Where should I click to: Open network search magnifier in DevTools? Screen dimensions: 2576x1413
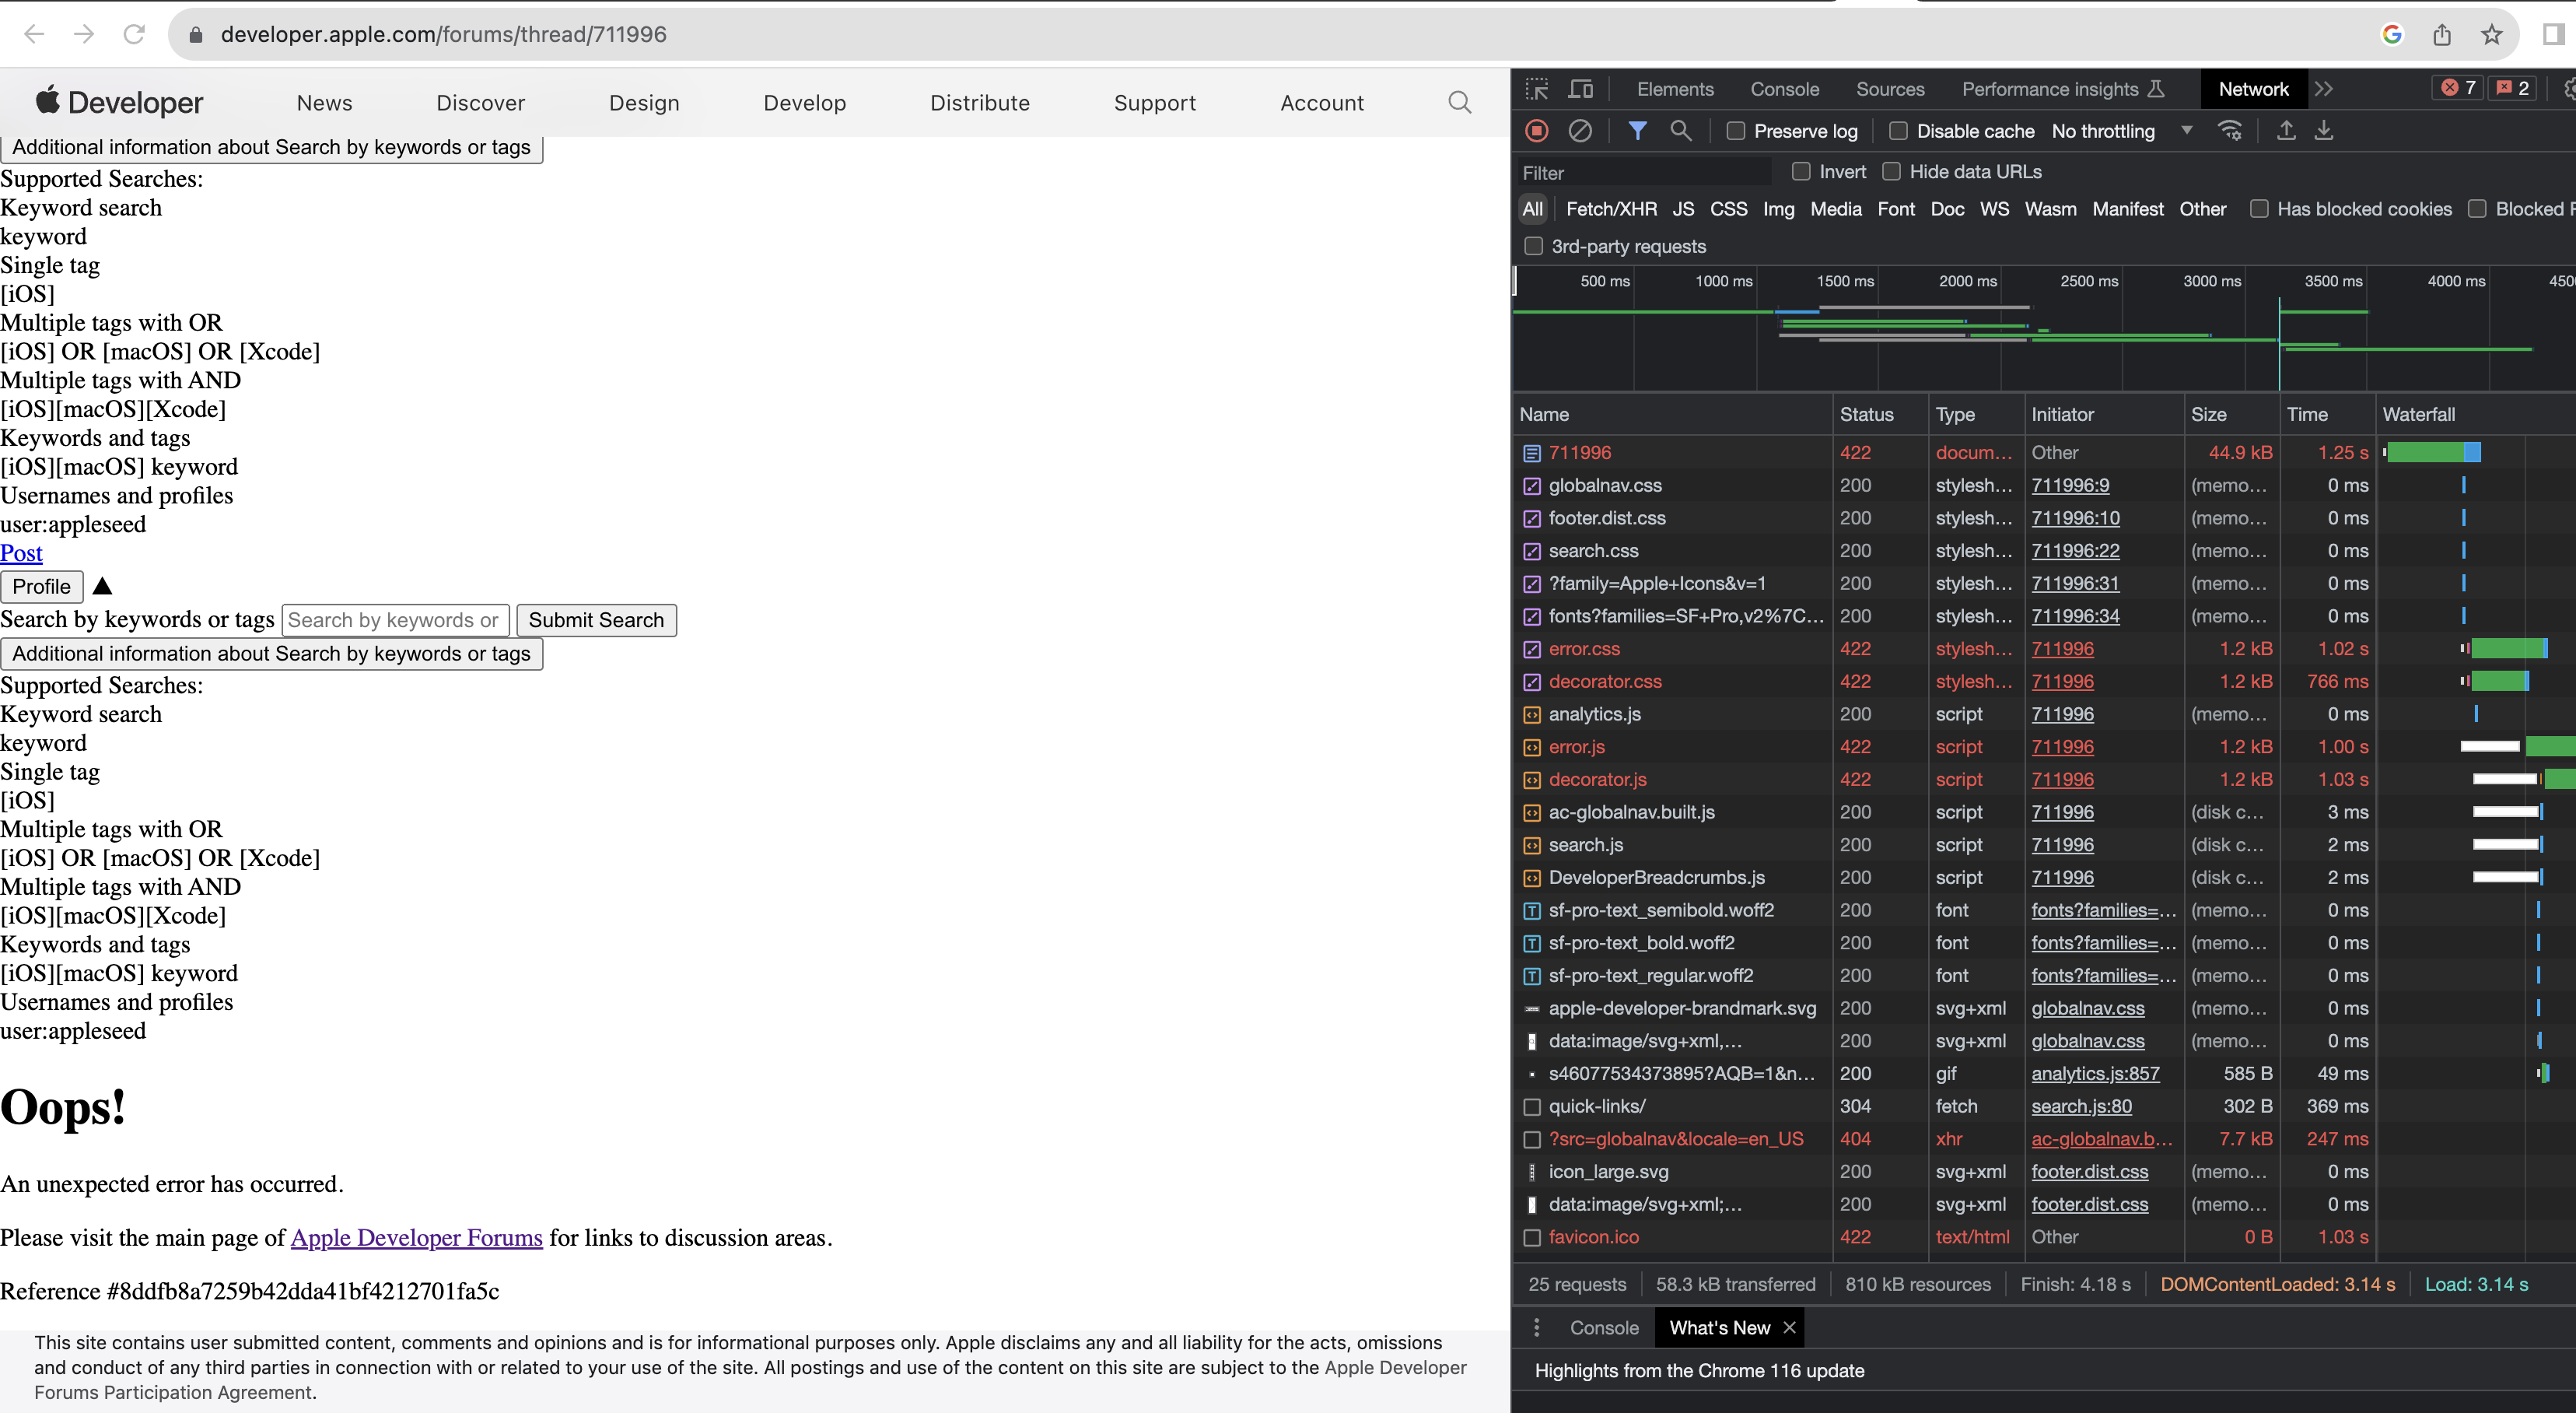(x=1681, y=131)
